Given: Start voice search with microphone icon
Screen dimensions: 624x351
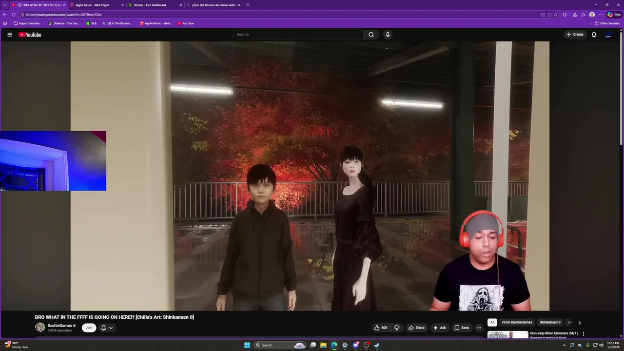Looking at the screenshot, I should [x=388, y=35].
